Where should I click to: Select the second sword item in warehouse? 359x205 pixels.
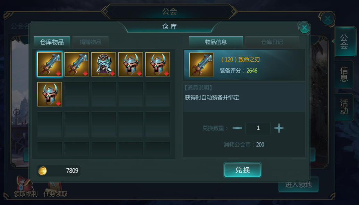point(77,64)
